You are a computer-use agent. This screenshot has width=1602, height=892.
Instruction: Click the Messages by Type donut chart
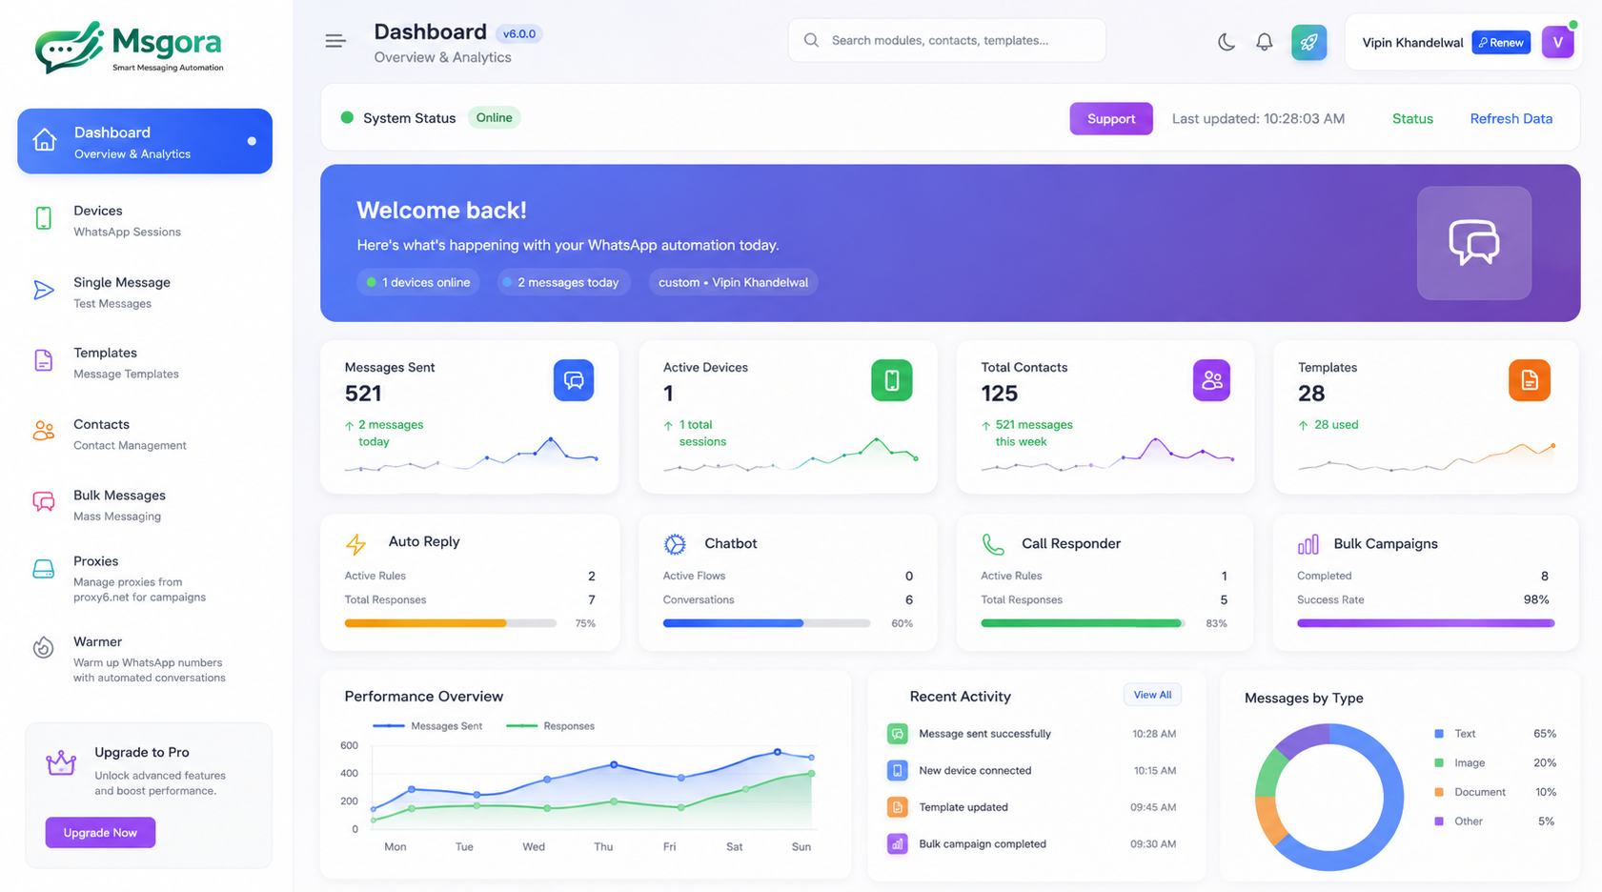(x=1329, y=798)
